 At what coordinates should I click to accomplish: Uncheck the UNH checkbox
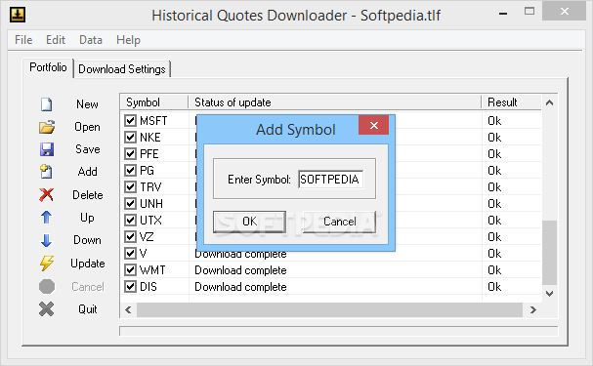pyautogui.click(x=131, y=204)
